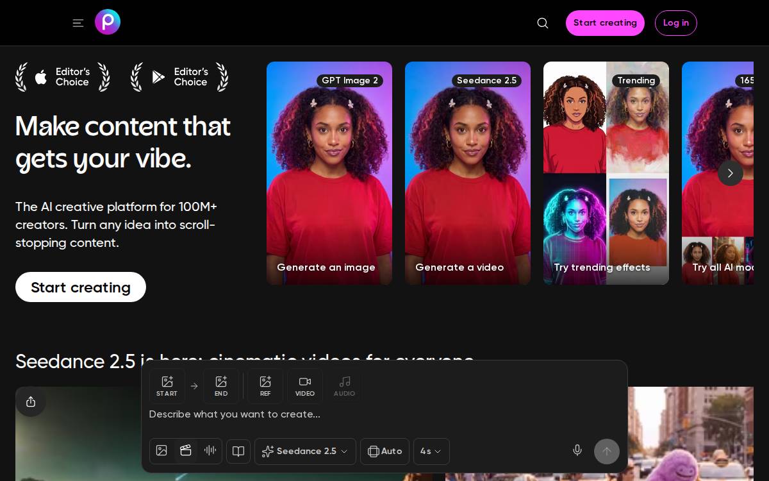Advance the carousel with the next arrow

tap(731, 173)
